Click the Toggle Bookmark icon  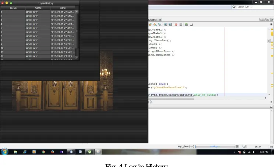(160, 25)
